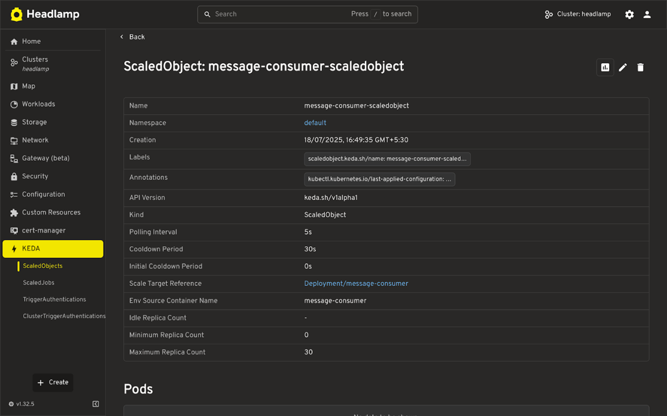667x416 pixels.
Task: Click the Minimum Replica Count value 0
Action: (306, 335)
